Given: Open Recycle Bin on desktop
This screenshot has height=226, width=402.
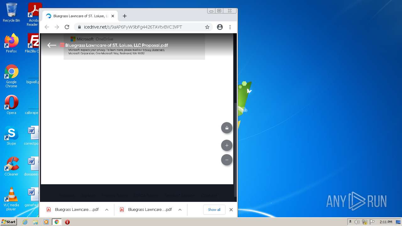Looking at the screenshot, I should tap(11, 13).
